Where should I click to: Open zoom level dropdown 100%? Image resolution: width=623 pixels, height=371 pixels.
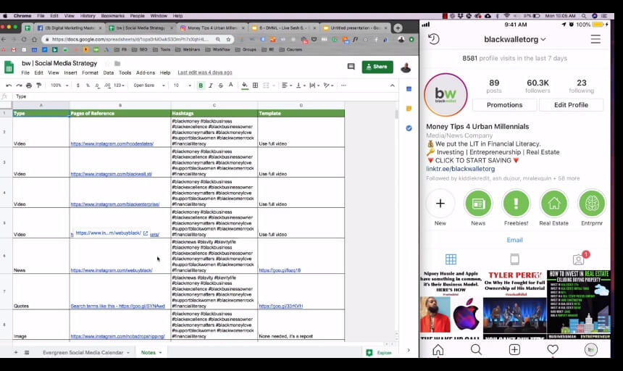tap(59, 86)
